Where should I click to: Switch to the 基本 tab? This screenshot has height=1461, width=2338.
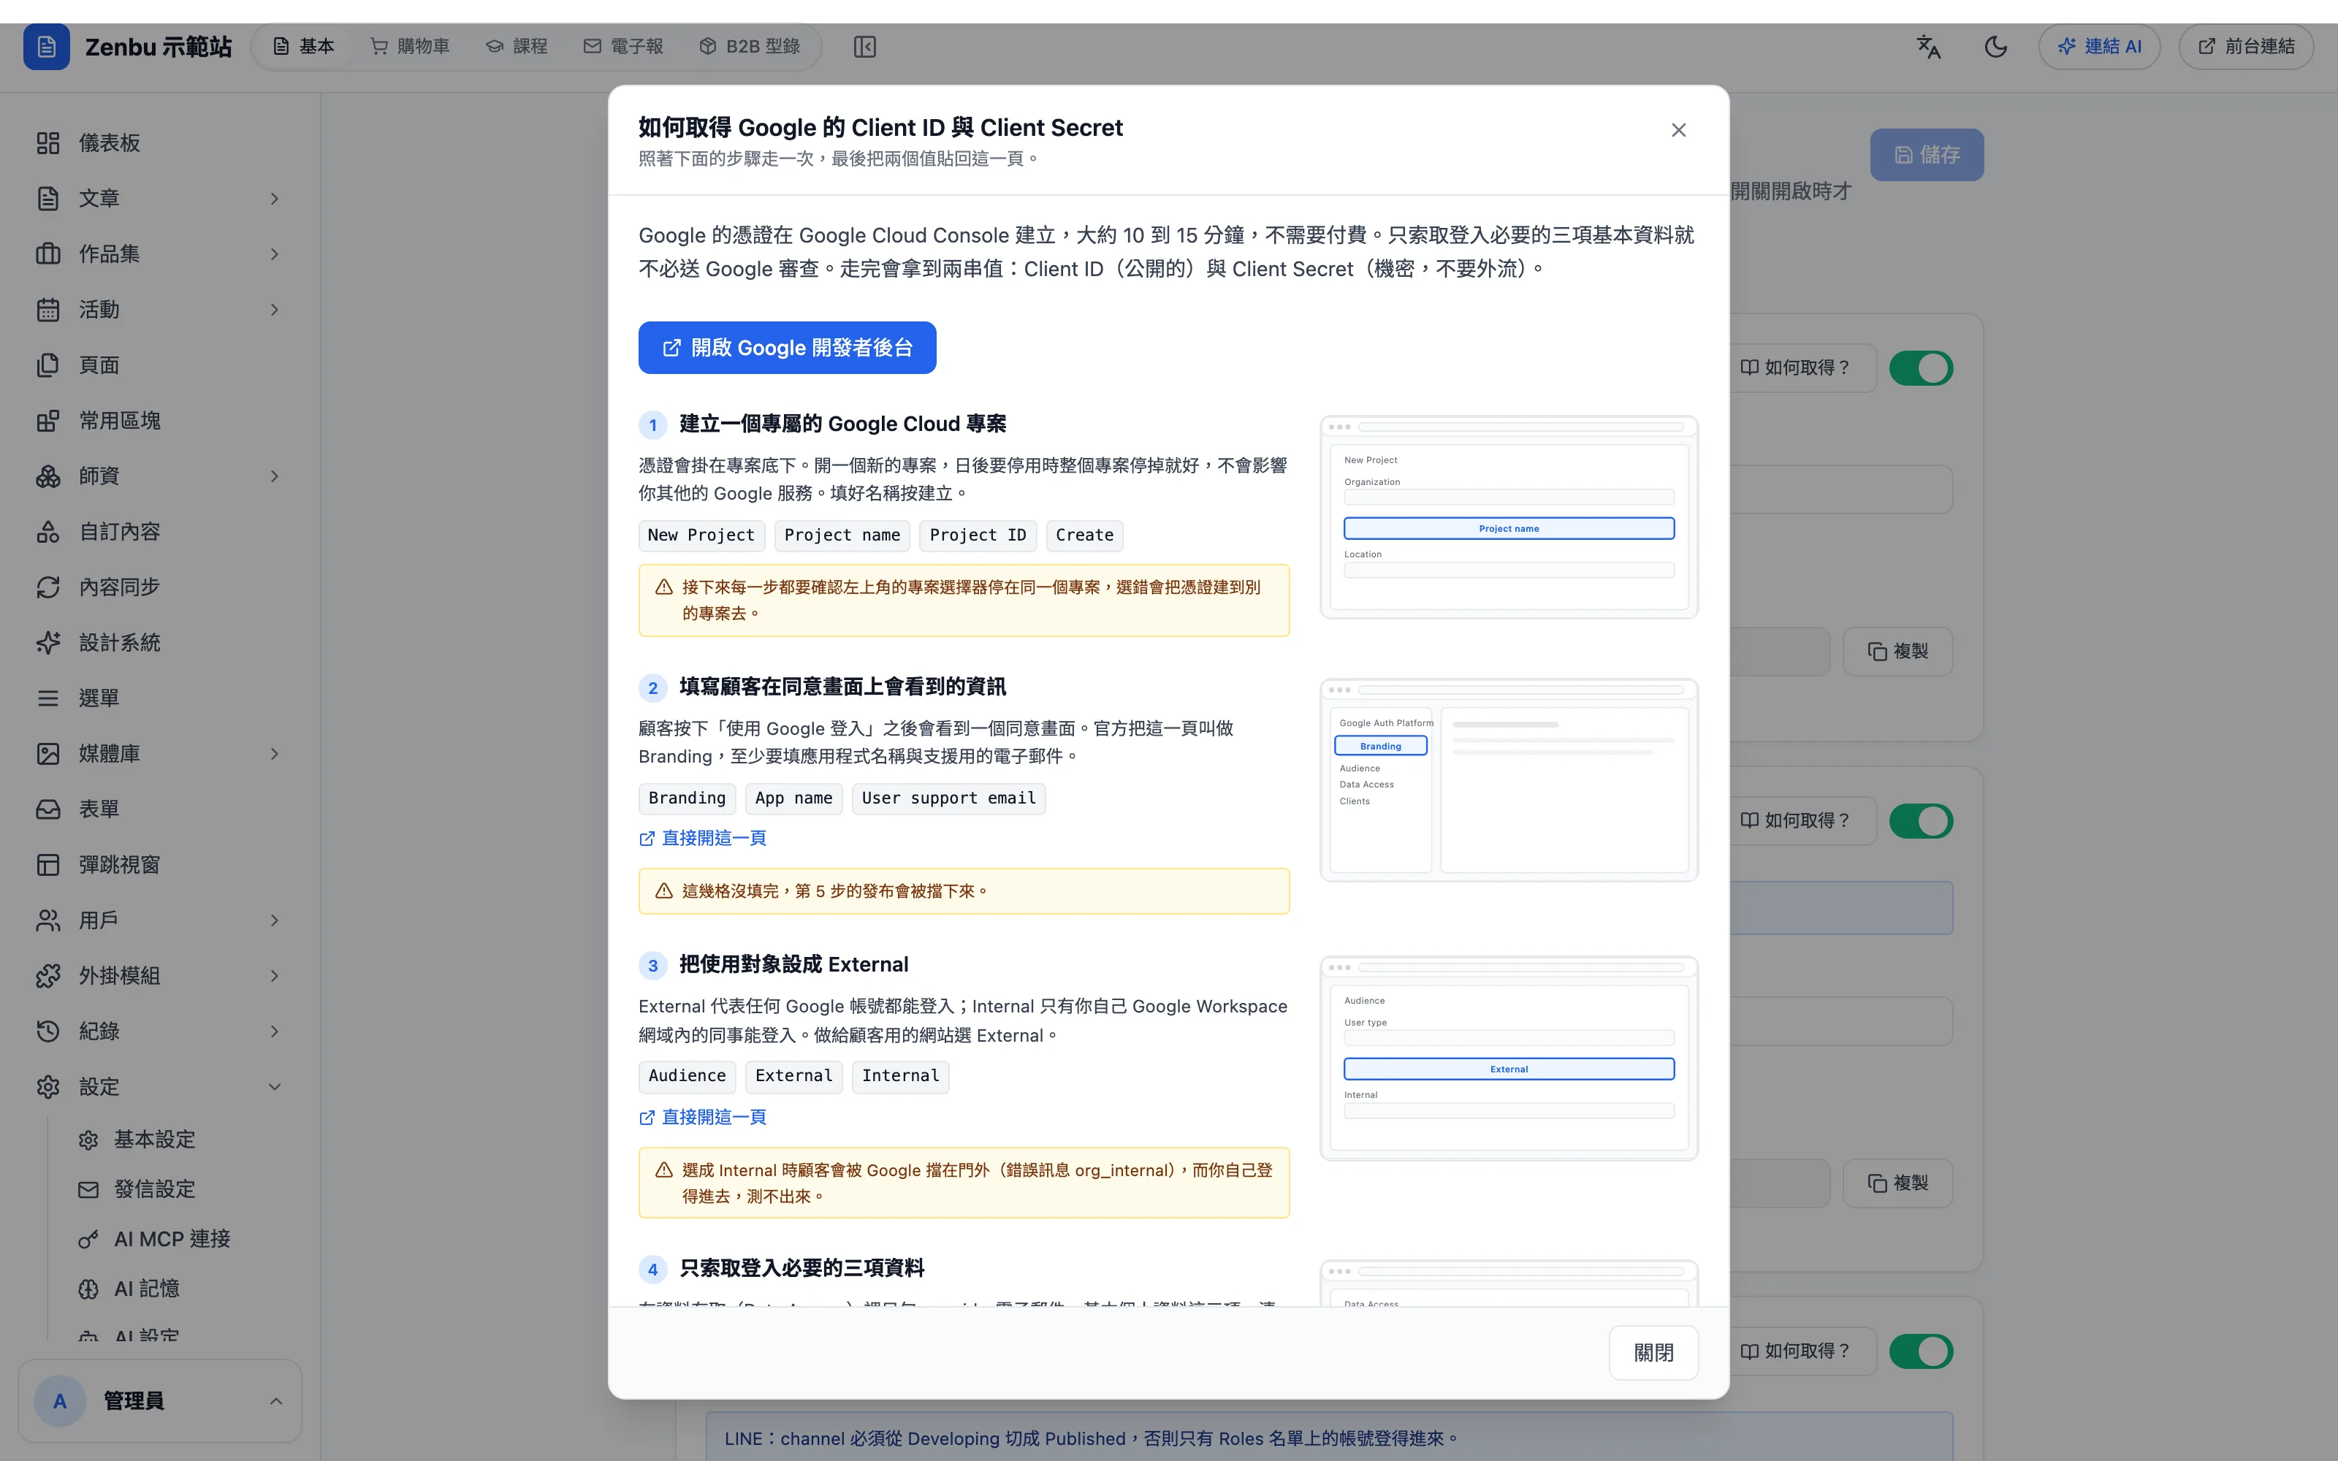pyautogui.click(x=303, y=46)
